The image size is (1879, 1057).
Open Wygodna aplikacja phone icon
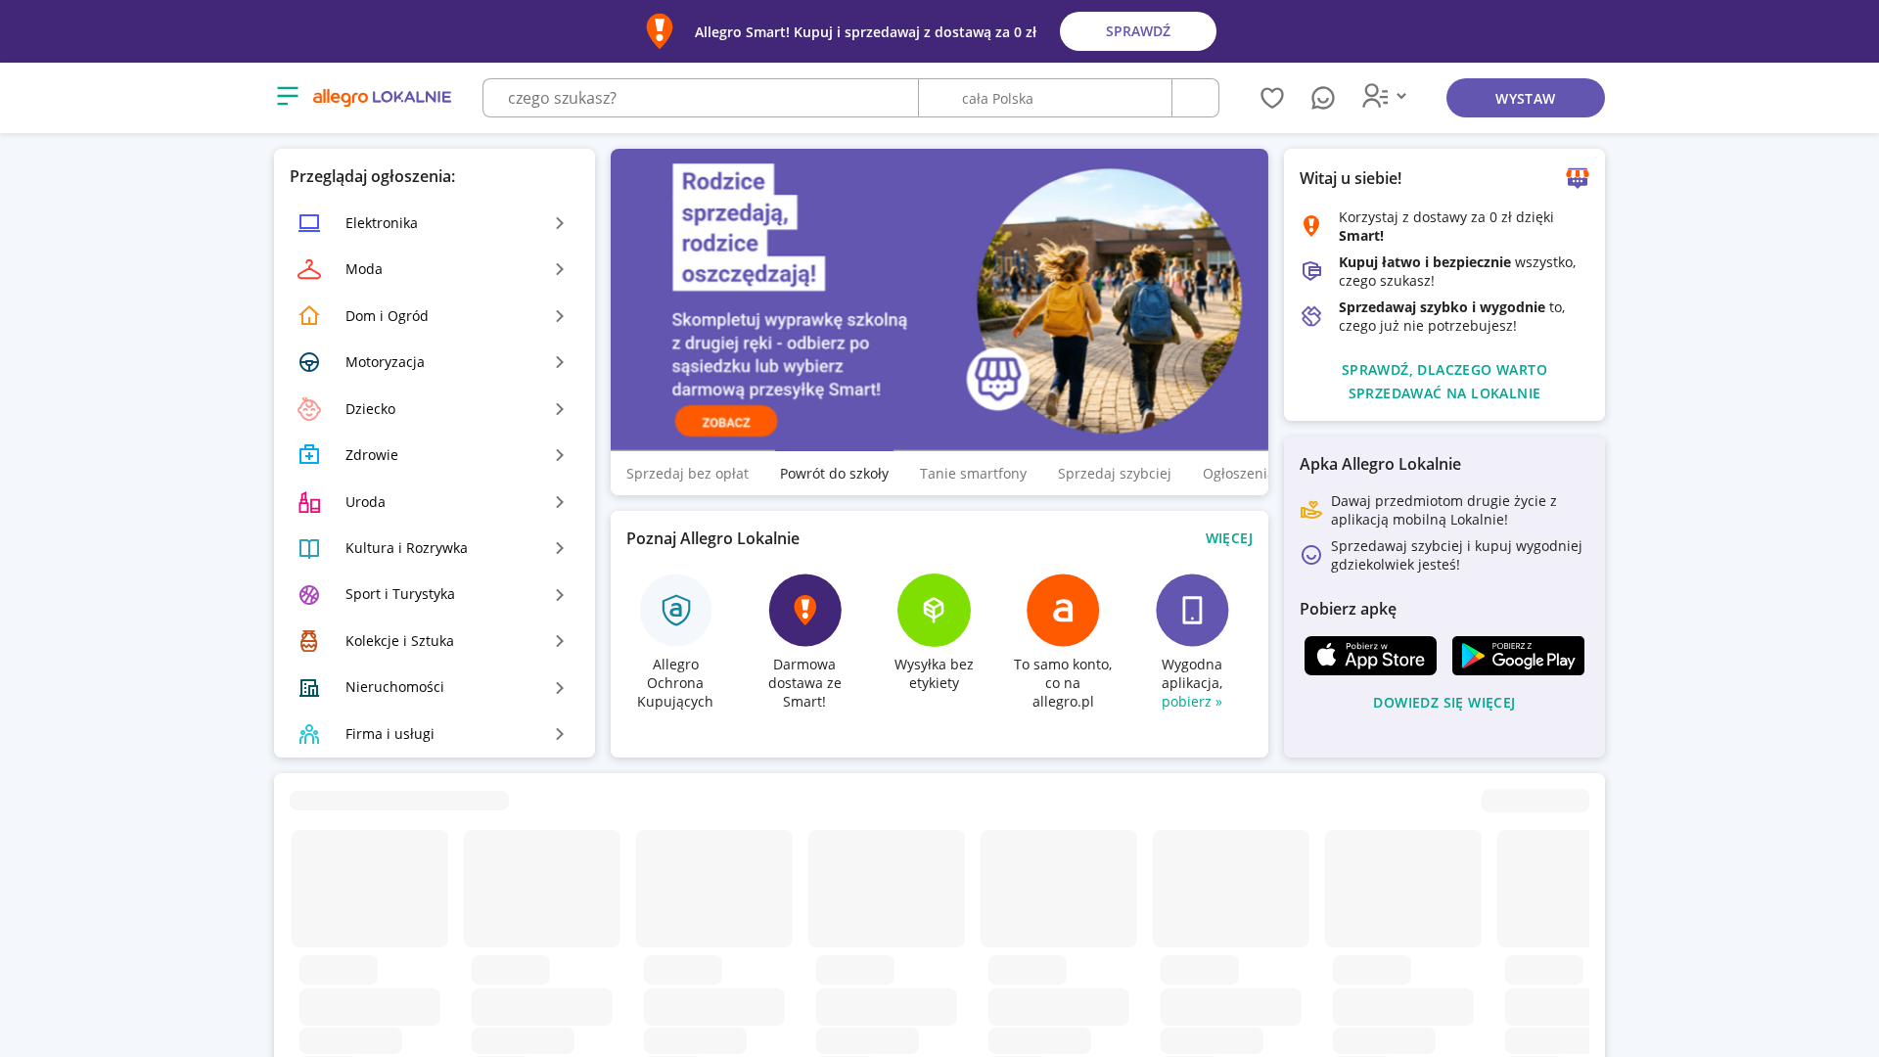[1192, 610]
